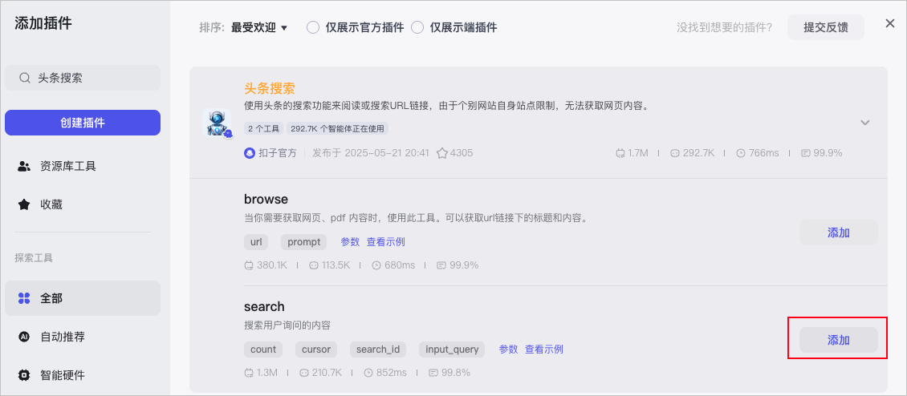Click the url parameter tag

click(x=256, y=241)
